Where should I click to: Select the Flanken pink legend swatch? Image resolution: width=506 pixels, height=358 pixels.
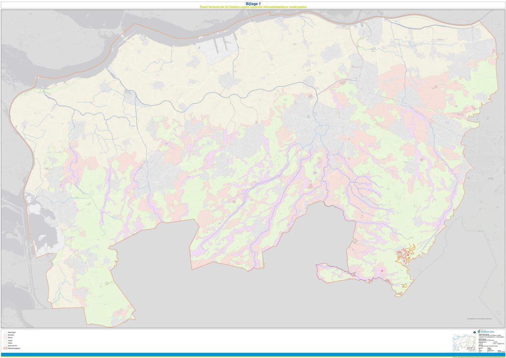click(5, 338)
